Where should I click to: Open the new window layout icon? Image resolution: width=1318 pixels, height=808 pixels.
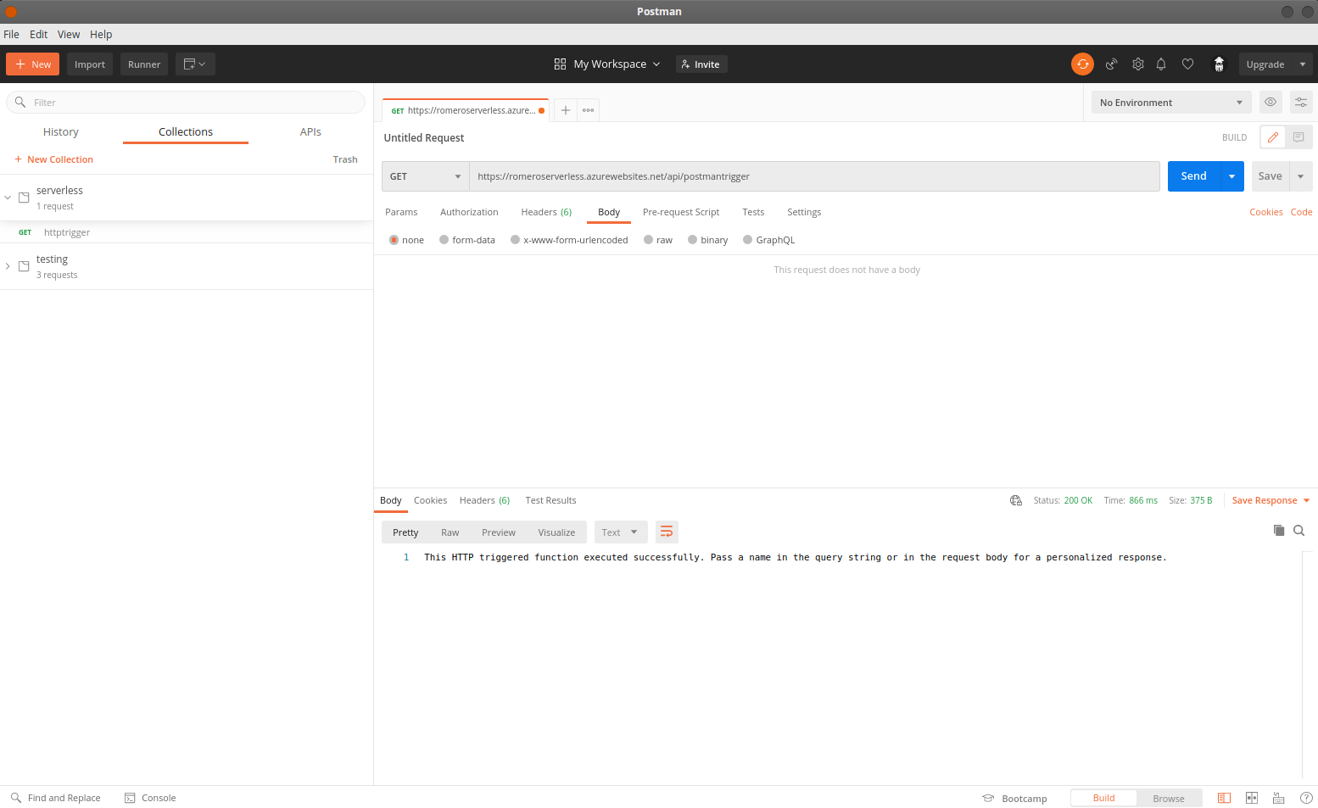pos(195,64)
